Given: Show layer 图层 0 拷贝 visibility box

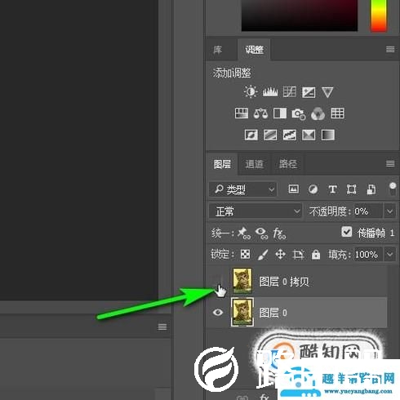Looking at the screenshot, I should [218, 281].
